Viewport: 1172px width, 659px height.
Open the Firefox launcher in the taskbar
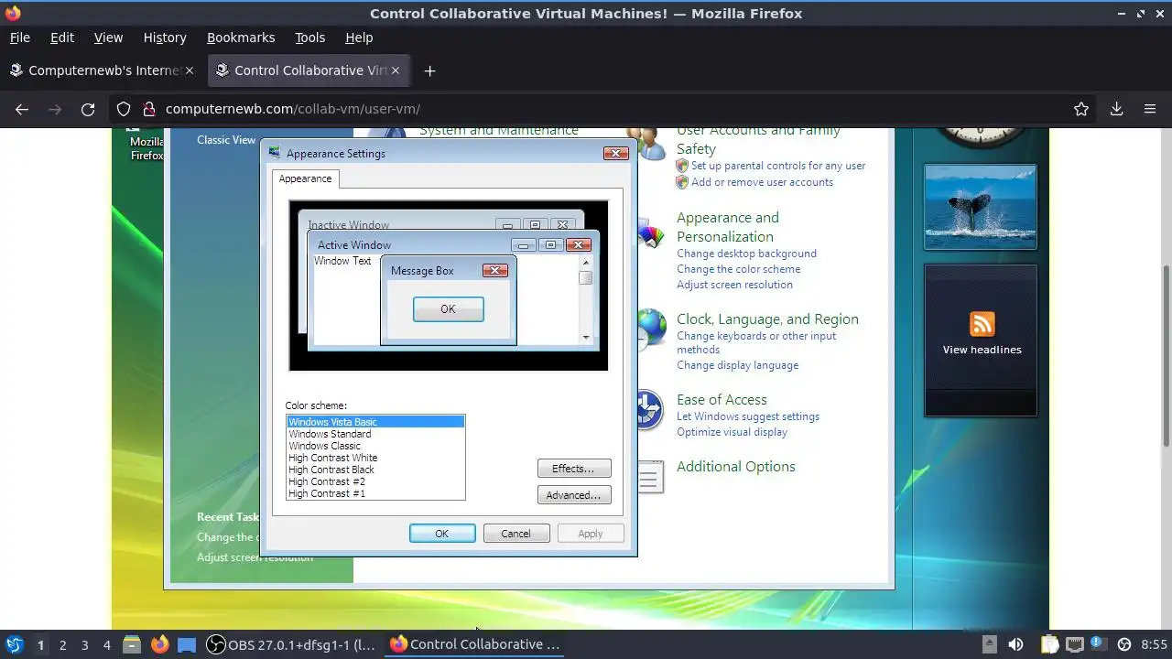(x=160, y=644)
